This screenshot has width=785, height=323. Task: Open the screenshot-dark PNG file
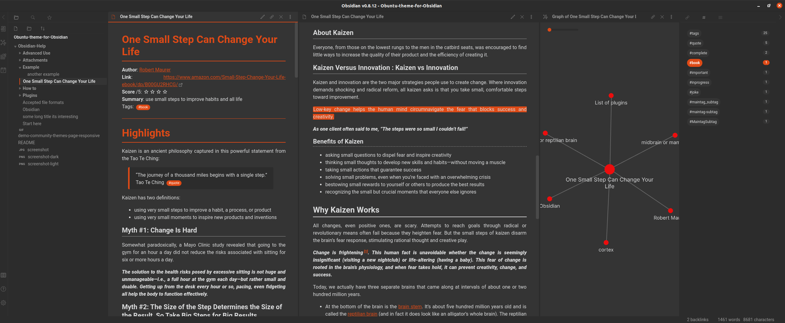click(43, 157)
